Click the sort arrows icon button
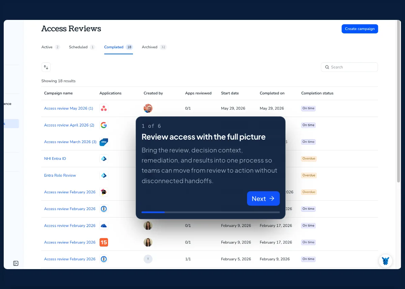The image size is (405, 289). tap(46, 67)
